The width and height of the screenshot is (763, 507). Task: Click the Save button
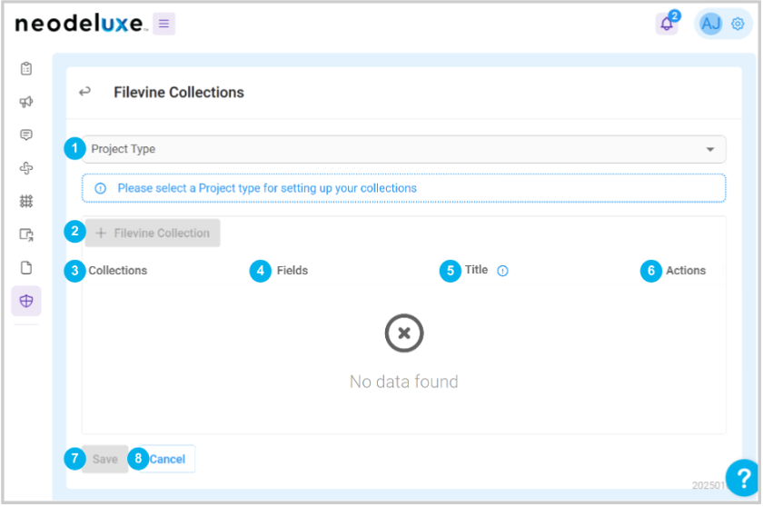tap(104, 459)
